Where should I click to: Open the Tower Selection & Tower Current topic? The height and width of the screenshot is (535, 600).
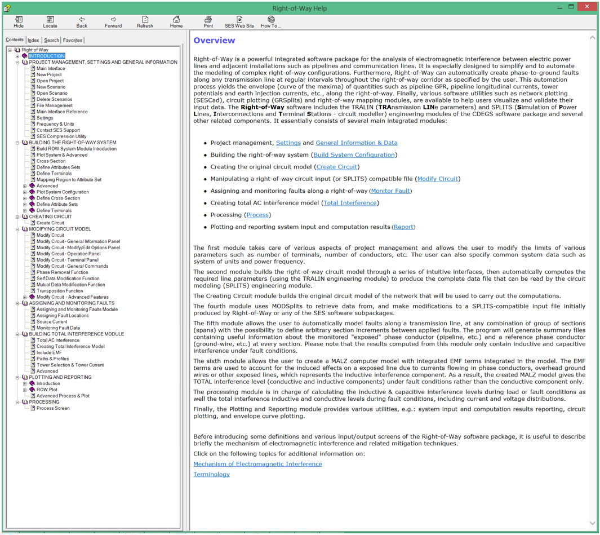coord(70,365)
